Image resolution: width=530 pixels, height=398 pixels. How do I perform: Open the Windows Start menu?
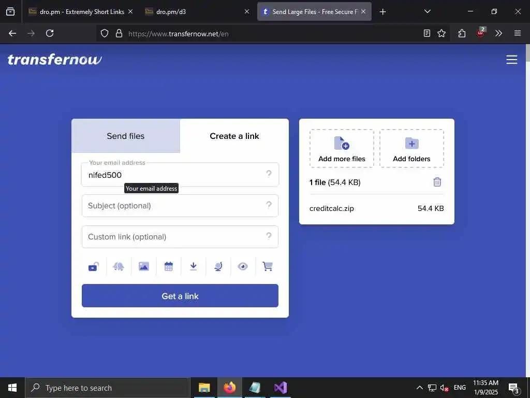pyautogui.click(x=12, y=388)
